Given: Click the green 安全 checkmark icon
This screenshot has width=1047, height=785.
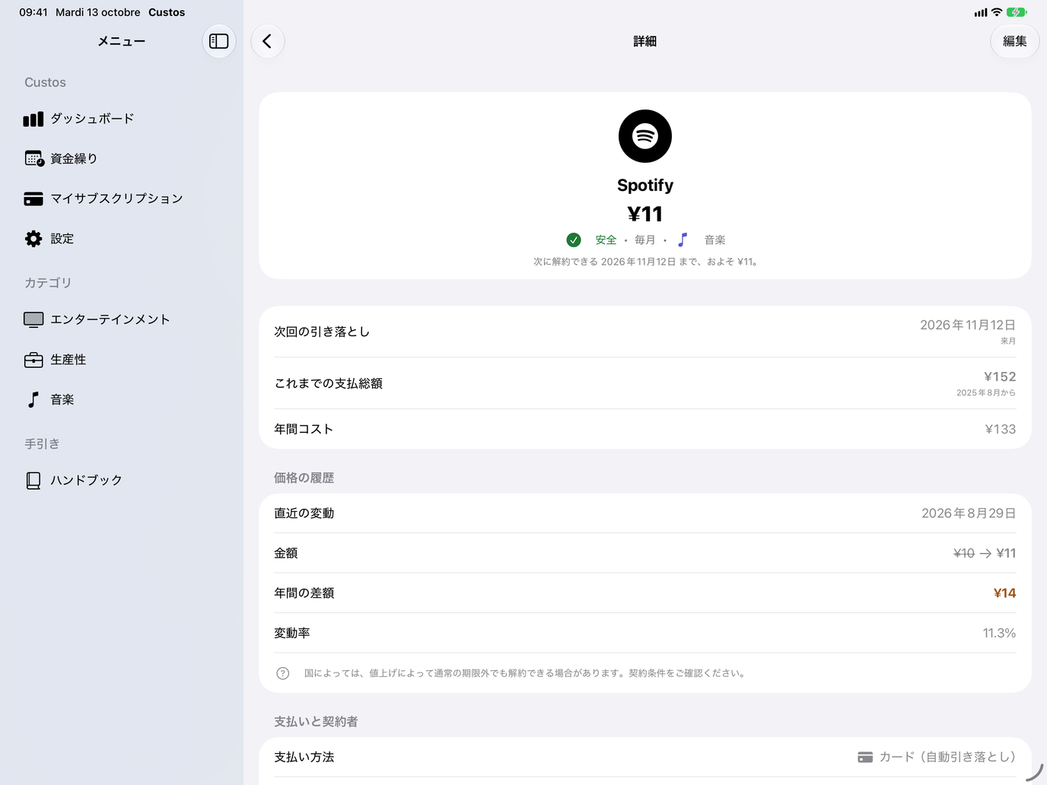Looking at the screenshot, I should point(574,240).
